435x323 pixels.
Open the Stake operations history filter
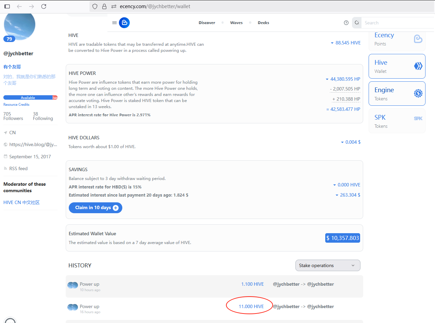click(x=328, y=265)
